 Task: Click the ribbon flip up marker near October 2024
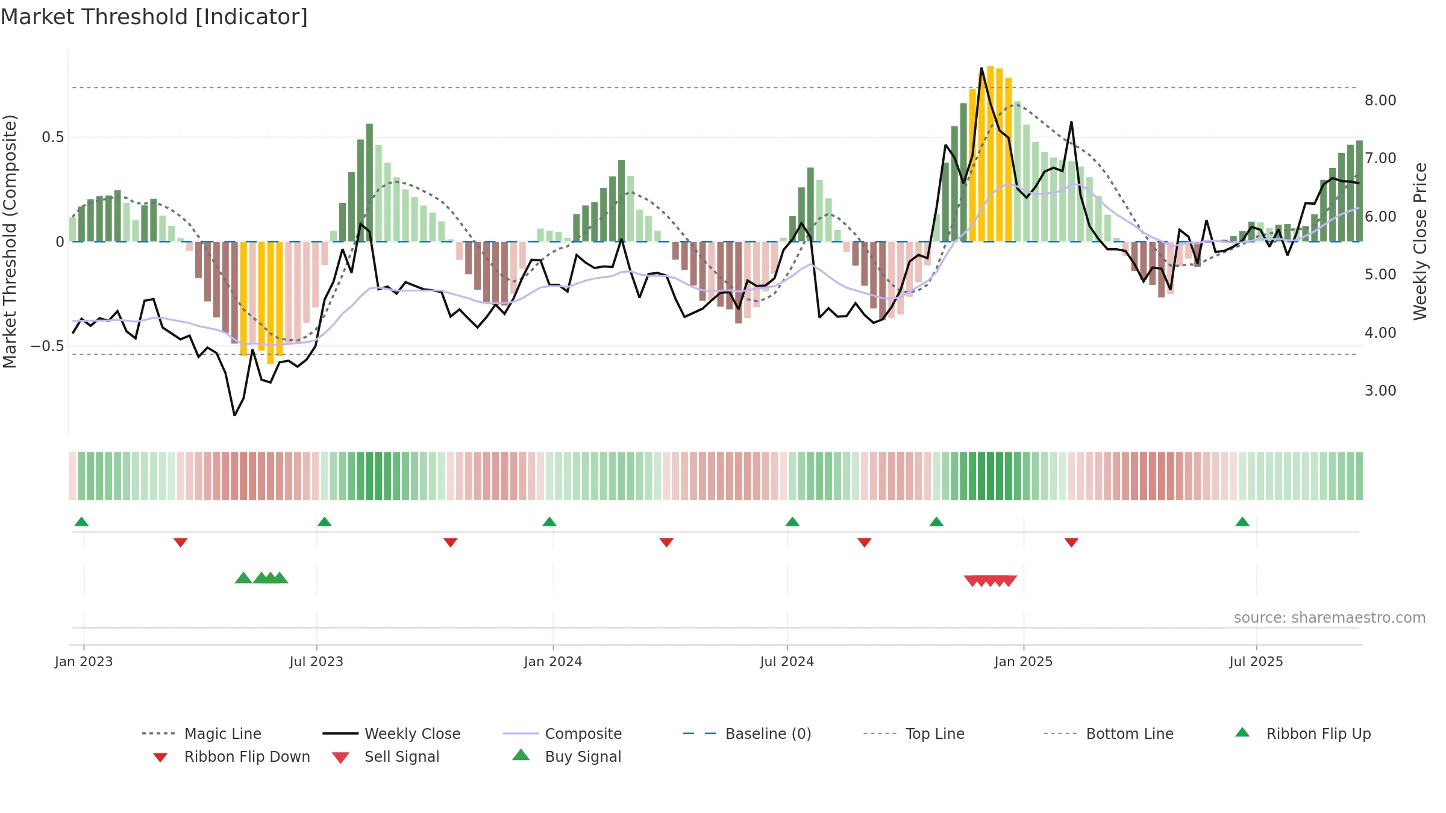[936, 522]
